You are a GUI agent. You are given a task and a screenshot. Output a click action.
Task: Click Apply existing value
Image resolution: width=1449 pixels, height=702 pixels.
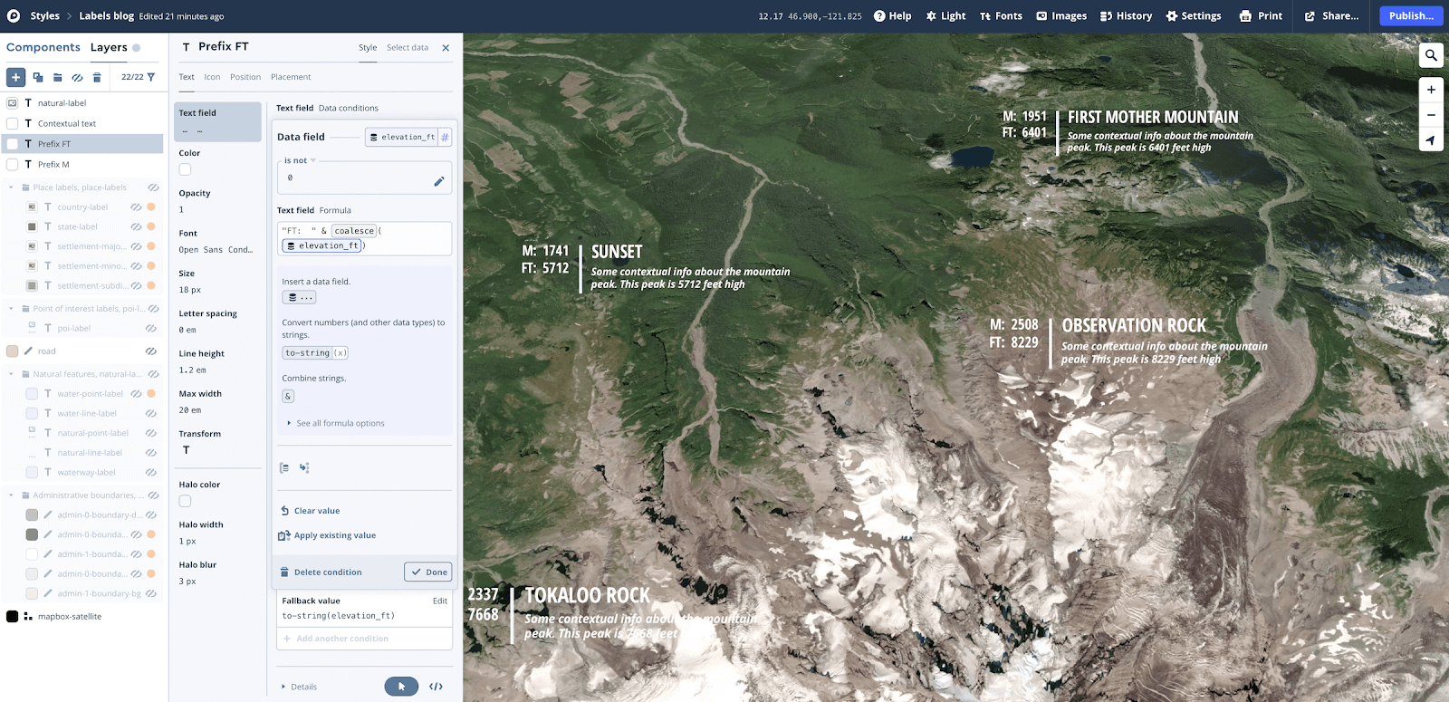pos(327,535)
